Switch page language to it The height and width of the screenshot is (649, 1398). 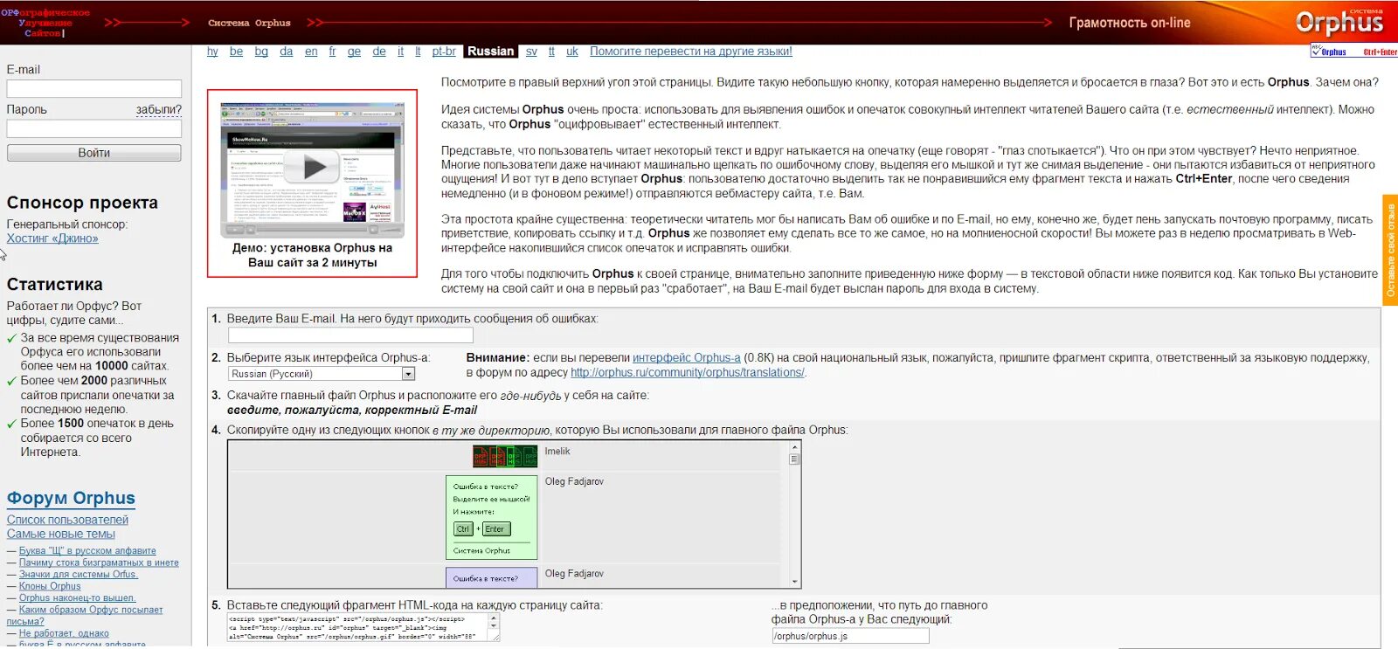401,52
